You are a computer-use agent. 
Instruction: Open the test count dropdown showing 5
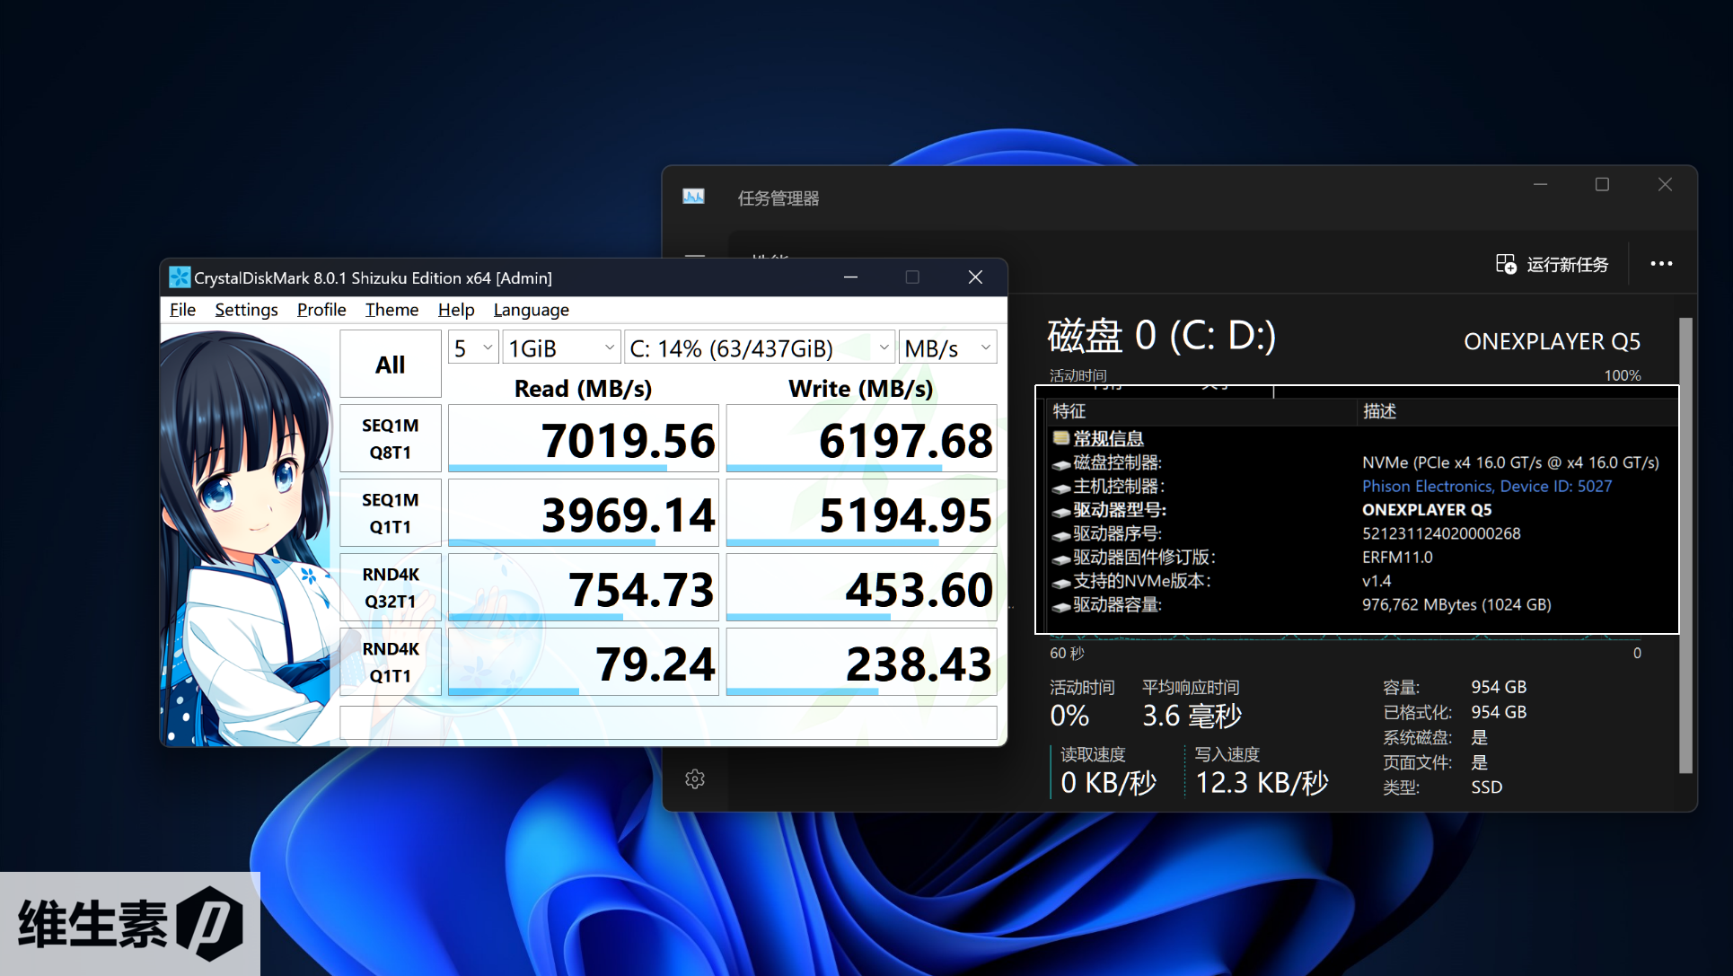coord(473,347)
